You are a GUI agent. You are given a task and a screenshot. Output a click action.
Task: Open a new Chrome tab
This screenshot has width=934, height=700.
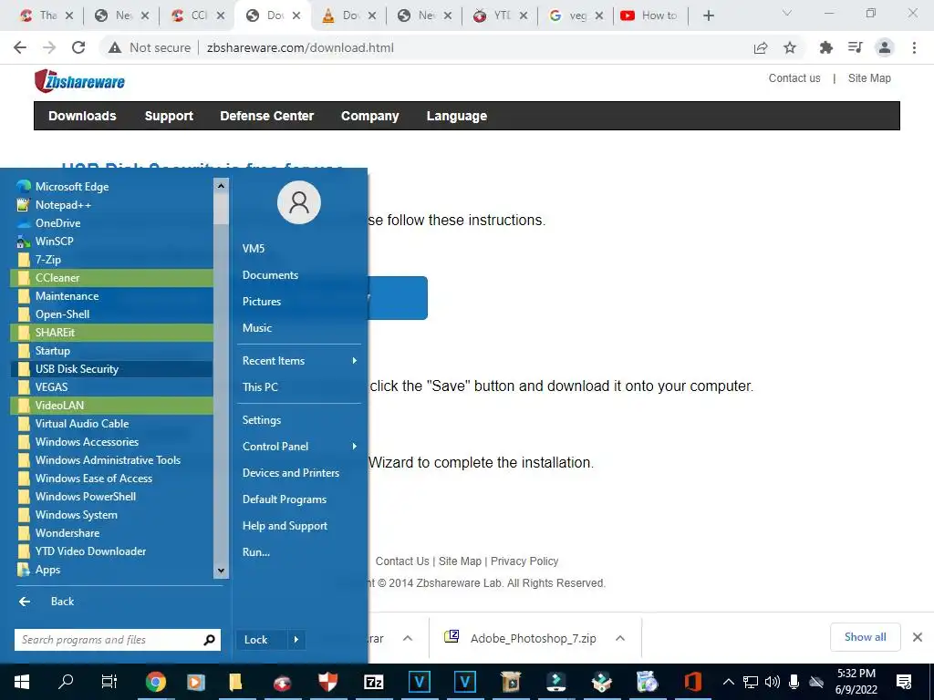708,16
